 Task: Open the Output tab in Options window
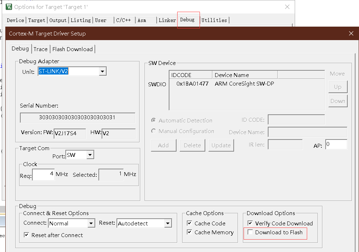click(58, 20)
